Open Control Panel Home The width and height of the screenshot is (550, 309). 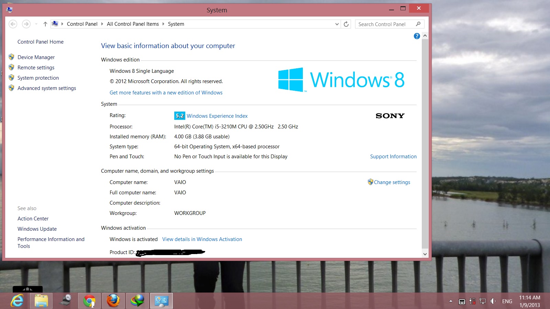(41, 42)
